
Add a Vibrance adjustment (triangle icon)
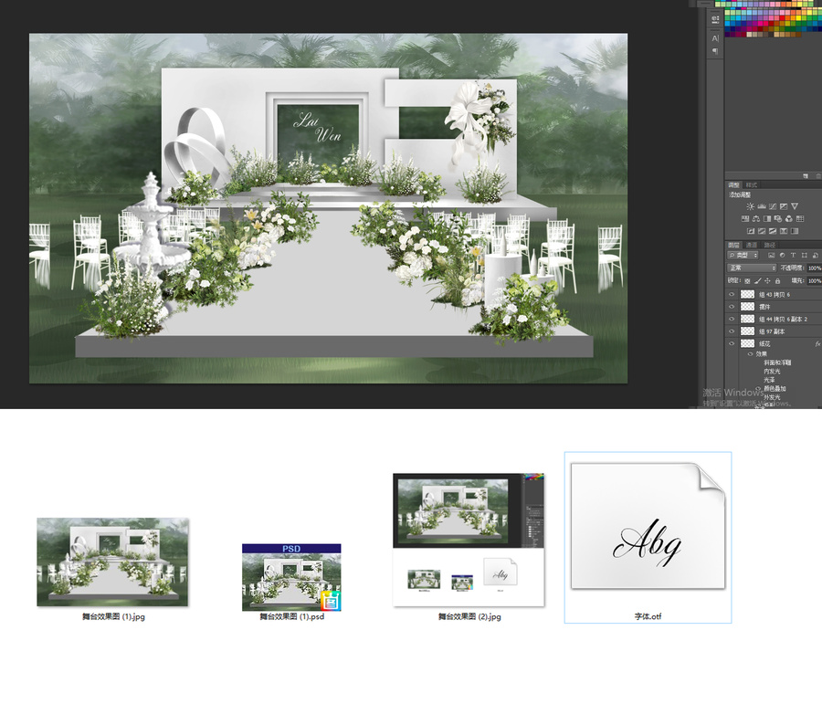(795, 206)
